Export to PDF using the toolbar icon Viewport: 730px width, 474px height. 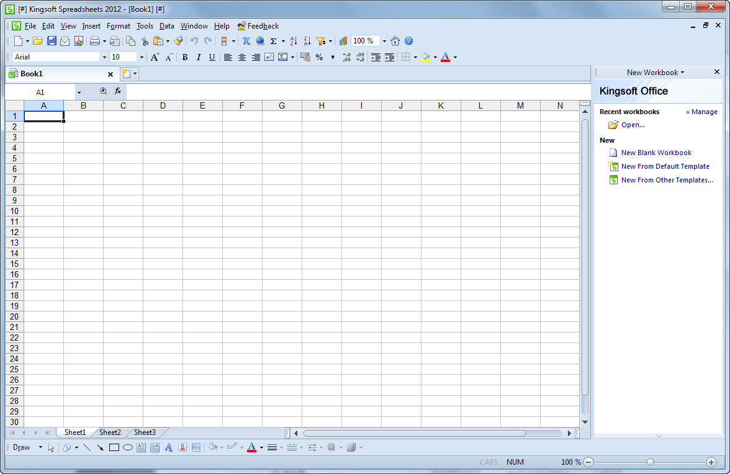[79, 41]
